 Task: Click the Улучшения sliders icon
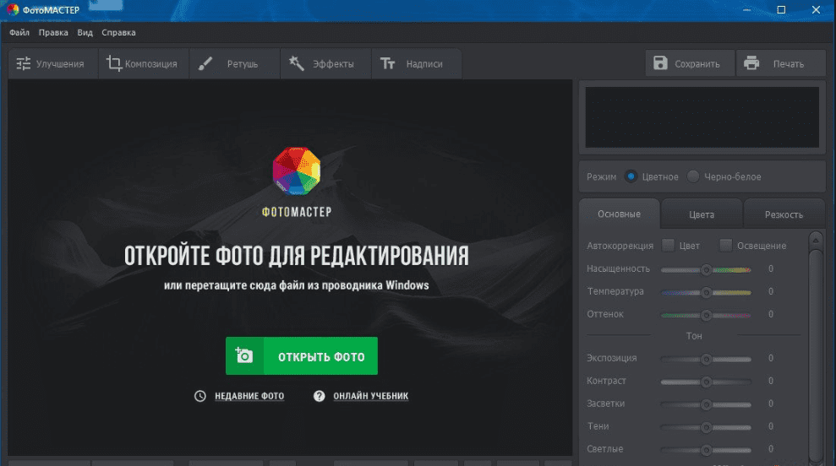23,64
